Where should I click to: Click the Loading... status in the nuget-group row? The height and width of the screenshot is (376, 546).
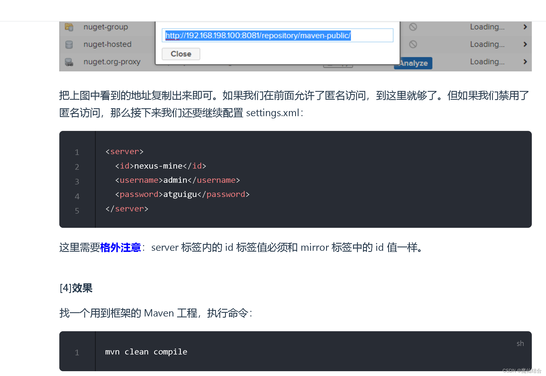(487, 27)
